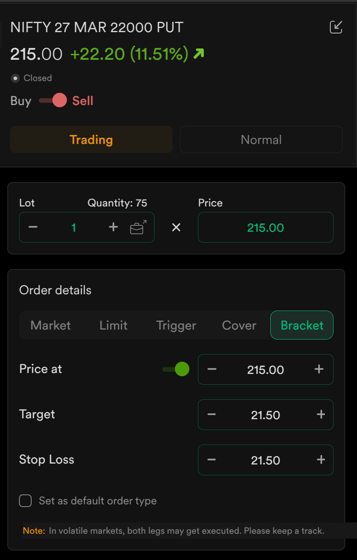
Task: Open the briefcase holdings icon beside Lot
Action: 138,227
